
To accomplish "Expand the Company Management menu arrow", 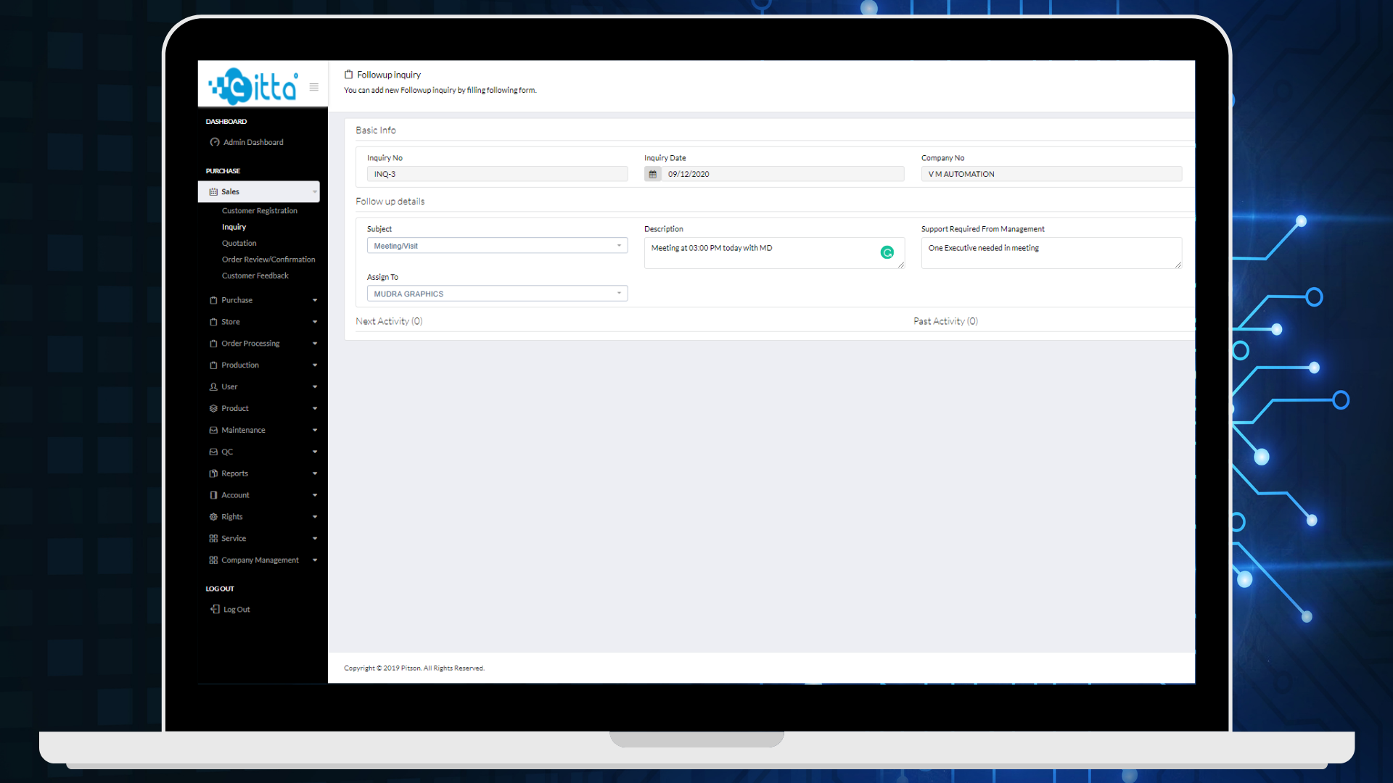I will click(x=315, y=560).
